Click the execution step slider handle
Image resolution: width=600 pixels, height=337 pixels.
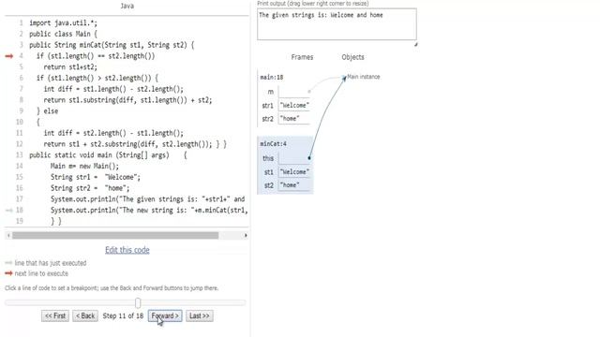click(x=138, y=302)
